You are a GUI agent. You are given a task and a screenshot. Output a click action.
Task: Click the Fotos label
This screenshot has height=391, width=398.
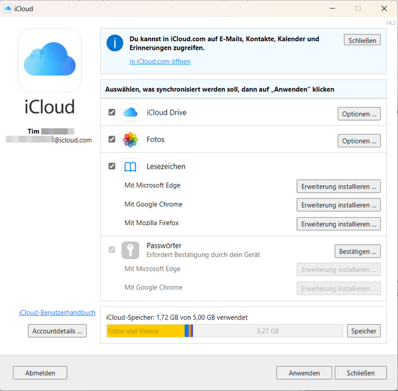[155, 139]
